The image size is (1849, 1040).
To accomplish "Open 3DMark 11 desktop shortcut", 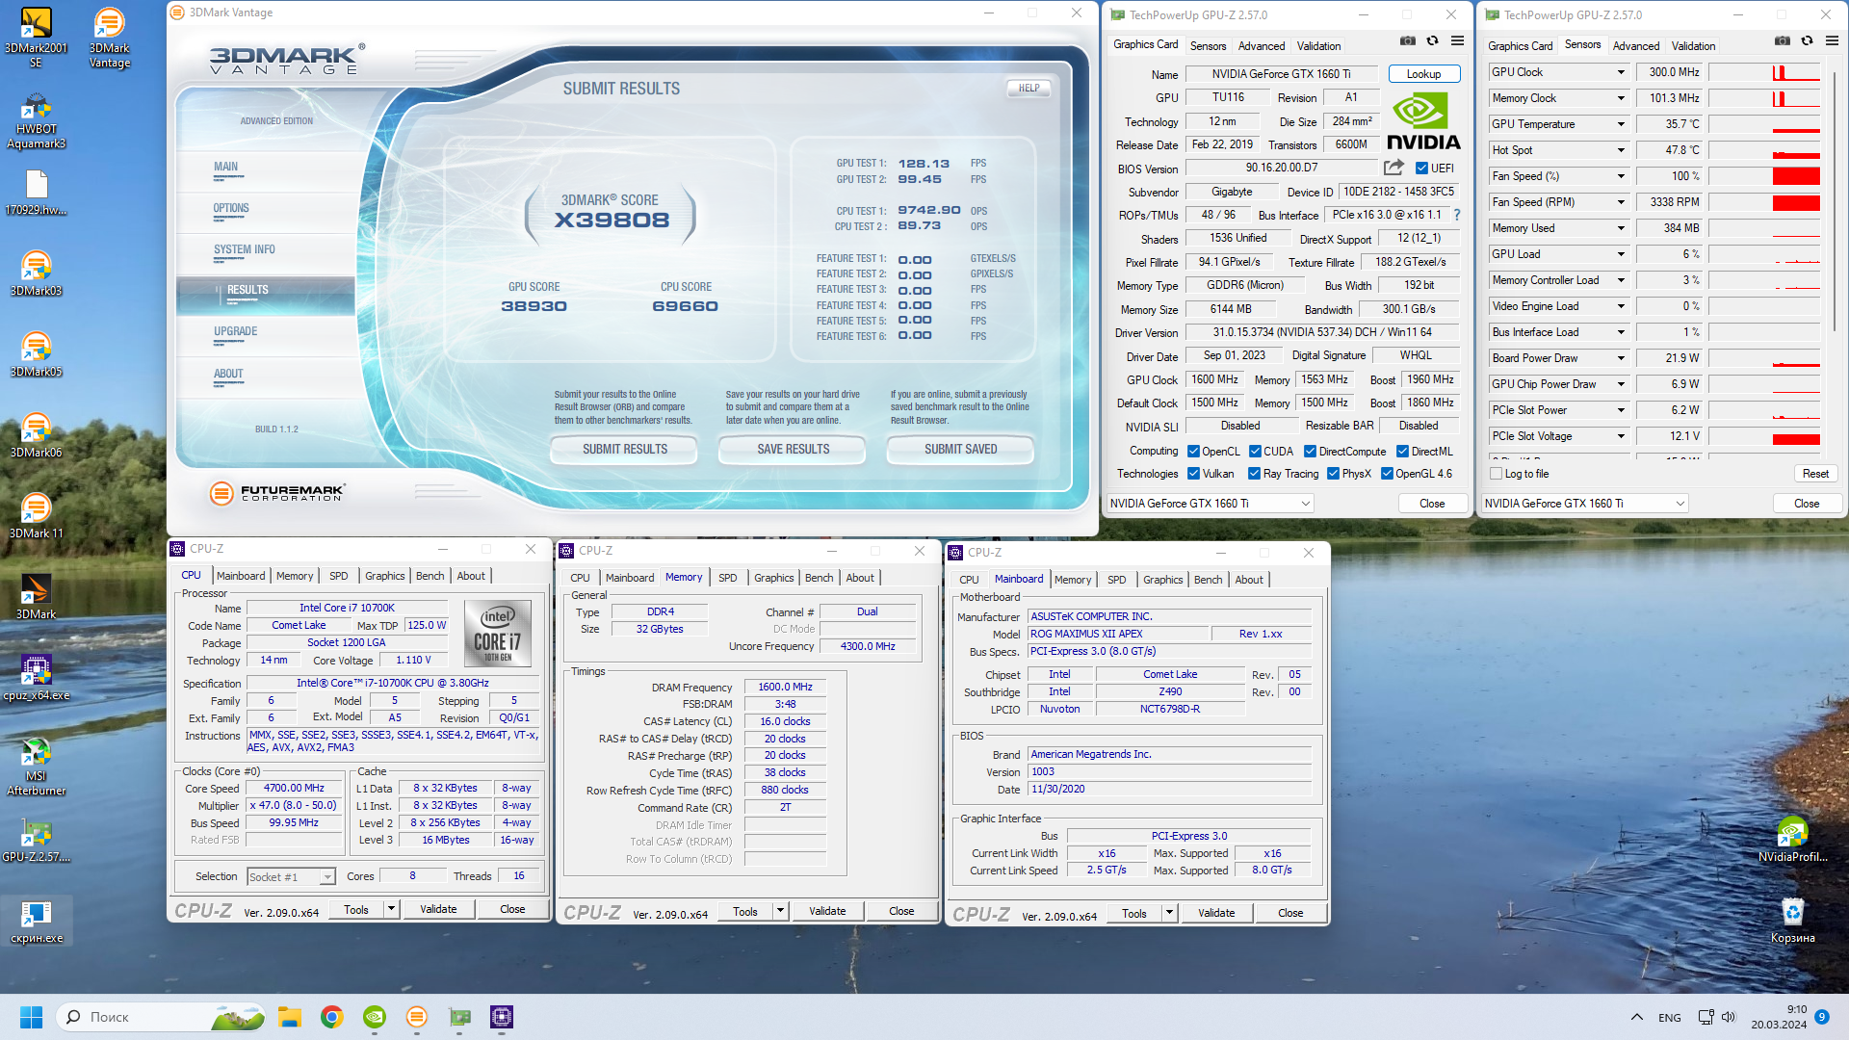I will [x=36, y=516].
